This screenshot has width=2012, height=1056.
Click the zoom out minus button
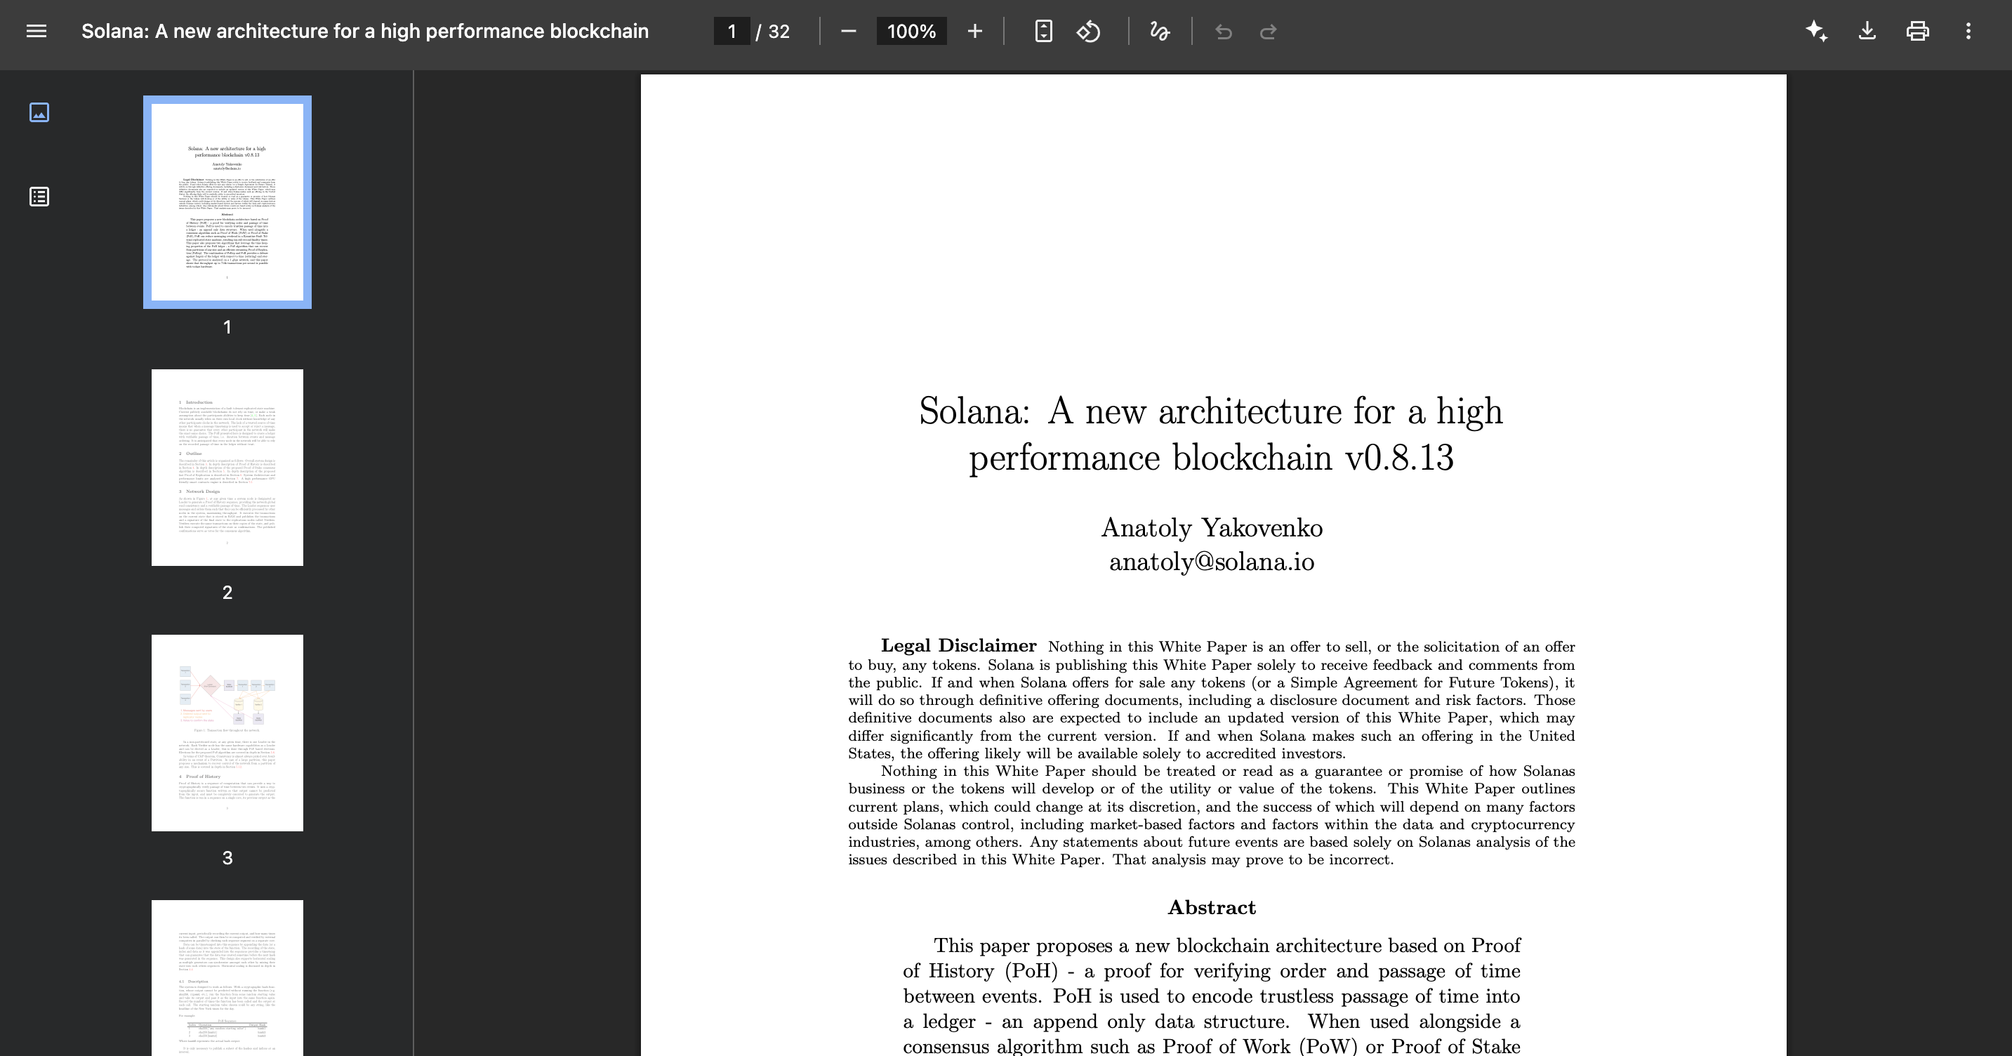pyautogui.click(x=849, y=31)
